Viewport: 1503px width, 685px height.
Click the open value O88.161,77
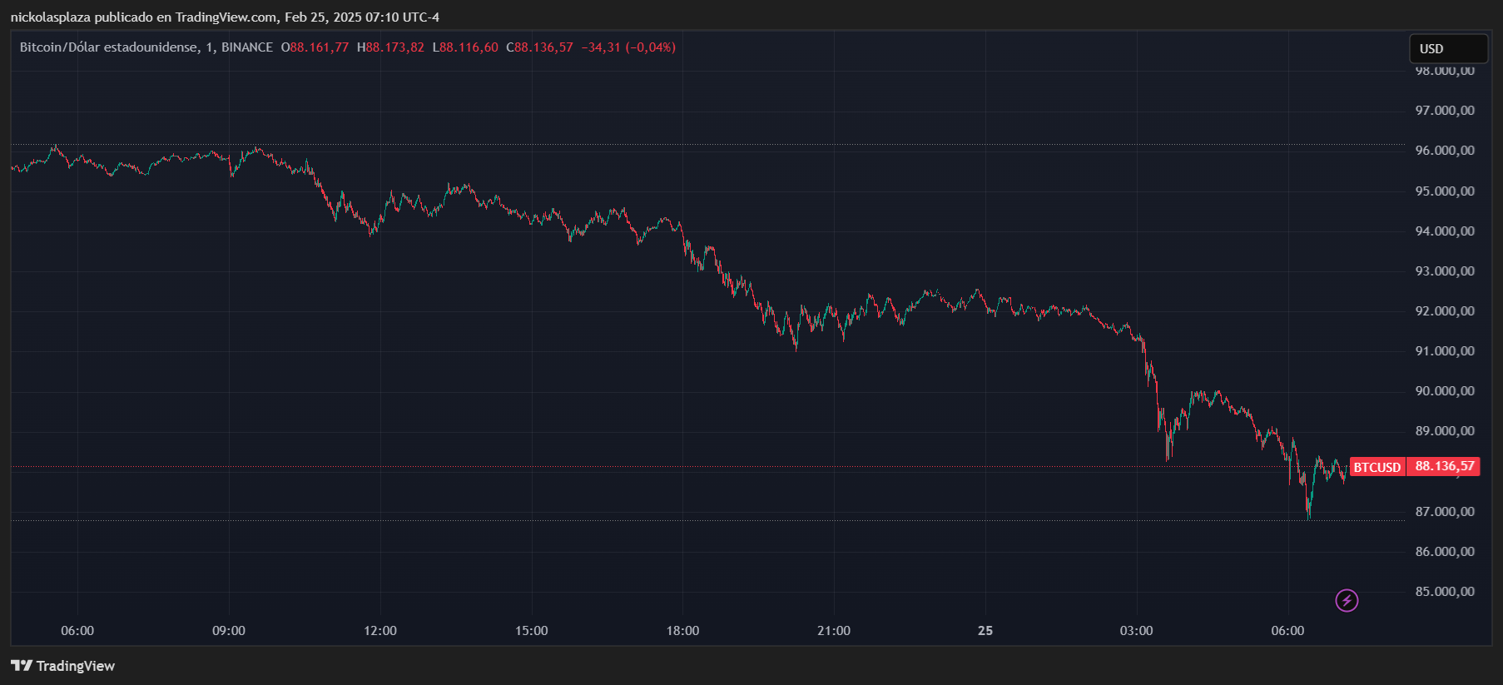[315, 47]
